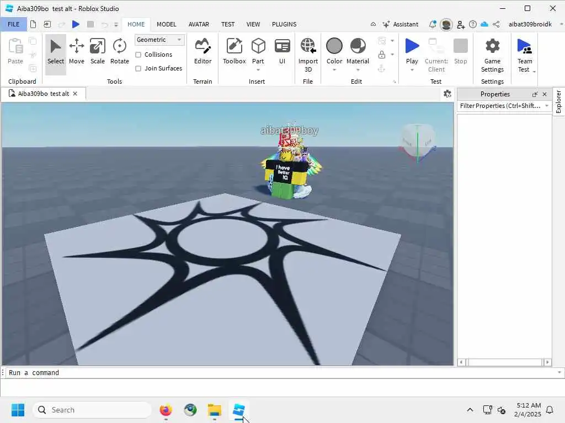The height and width of the screenshot is (423, 565).
Task: Click the Lock tool icon
Action: pos(382,55)
